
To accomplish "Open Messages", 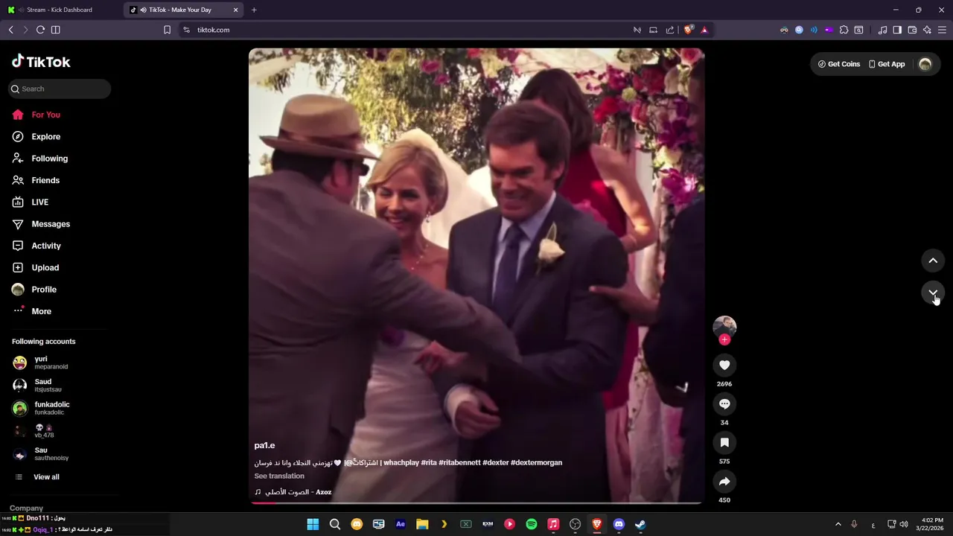I will coord(41,224).
